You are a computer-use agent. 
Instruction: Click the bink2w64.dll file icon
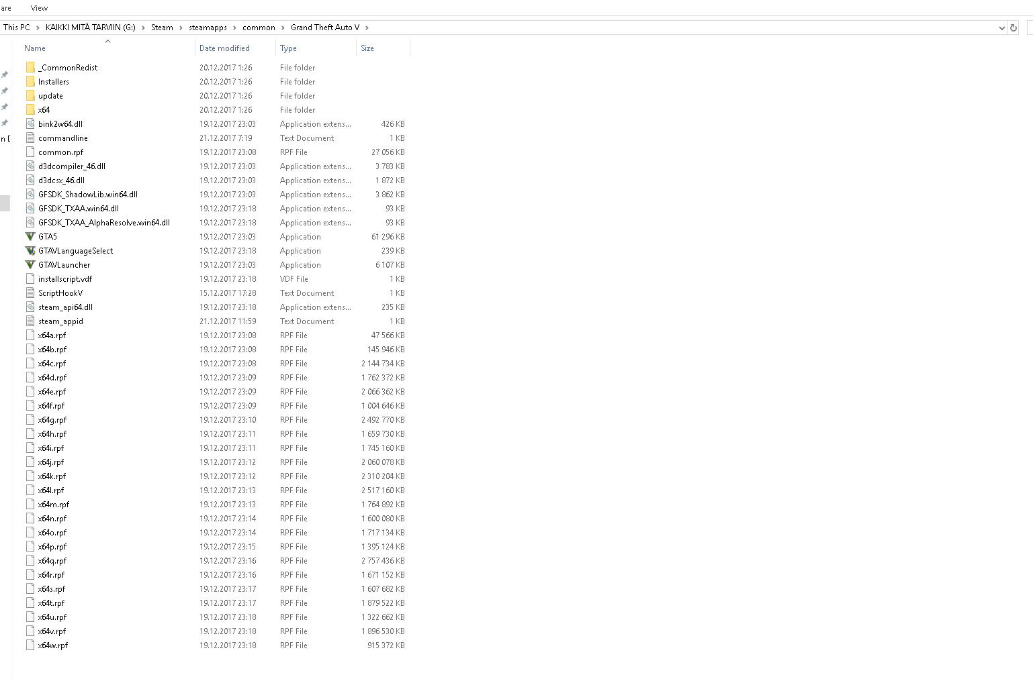[30, 124]
